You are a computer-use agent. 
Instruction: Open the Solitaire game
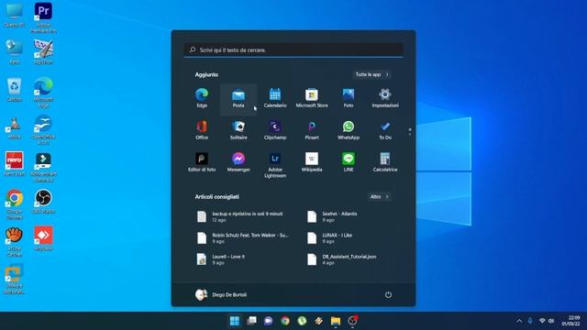[238, 130]
